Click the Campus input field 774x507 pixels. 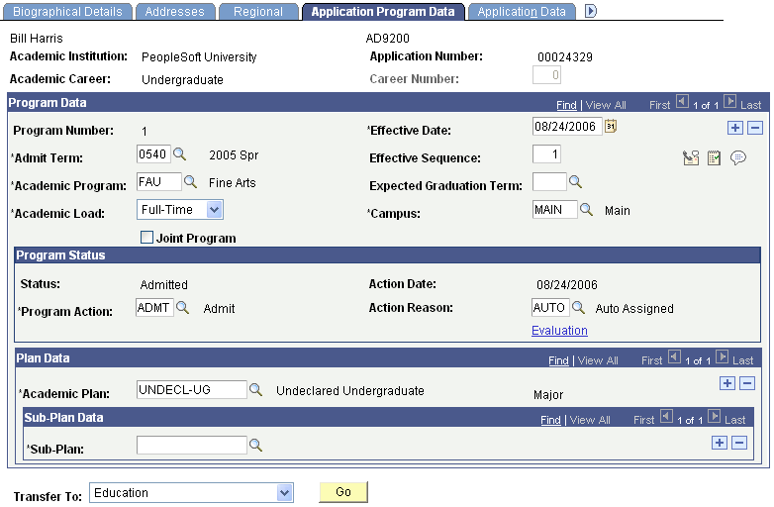[x=555, y=209]
